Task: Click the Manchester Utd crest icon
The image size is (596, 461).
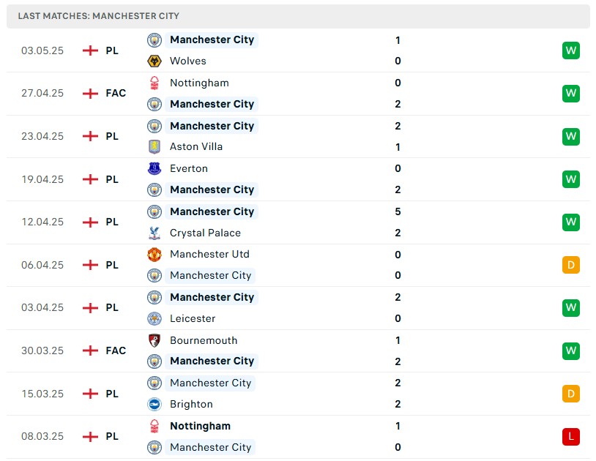Action: [154, 254]
